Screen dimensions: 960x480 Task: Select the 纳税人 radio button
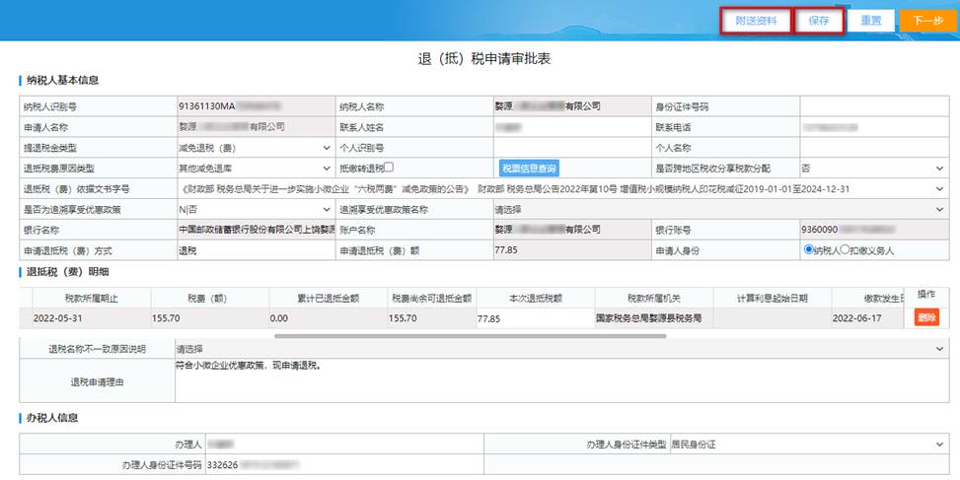tap(809, 250)
